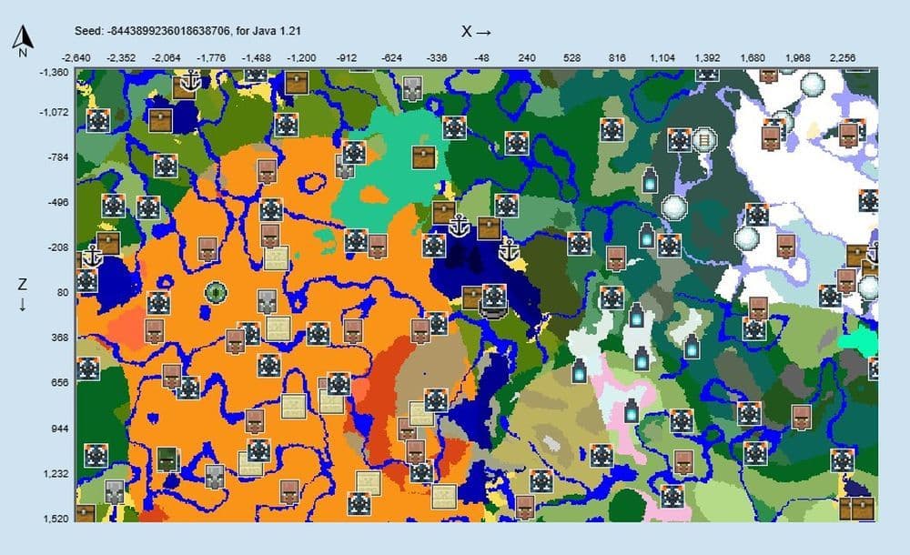This screenshot has height=555, width=910.
Task: Open the mineshaft ladder marker near the top right
Action: 703,138
